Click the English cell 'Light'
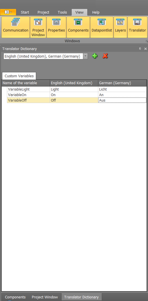This screenshot has width=148, height=301. [x=74, y=89]
